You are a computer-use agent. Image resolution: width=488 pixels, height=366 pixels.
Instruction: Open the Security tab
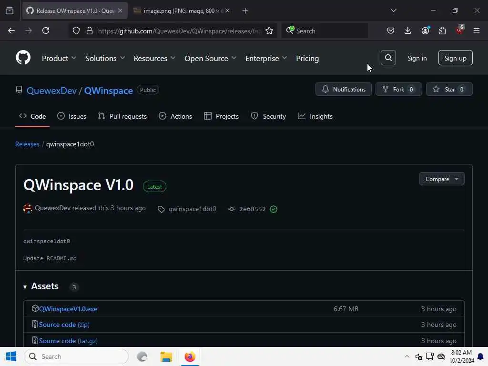(268, 116)
